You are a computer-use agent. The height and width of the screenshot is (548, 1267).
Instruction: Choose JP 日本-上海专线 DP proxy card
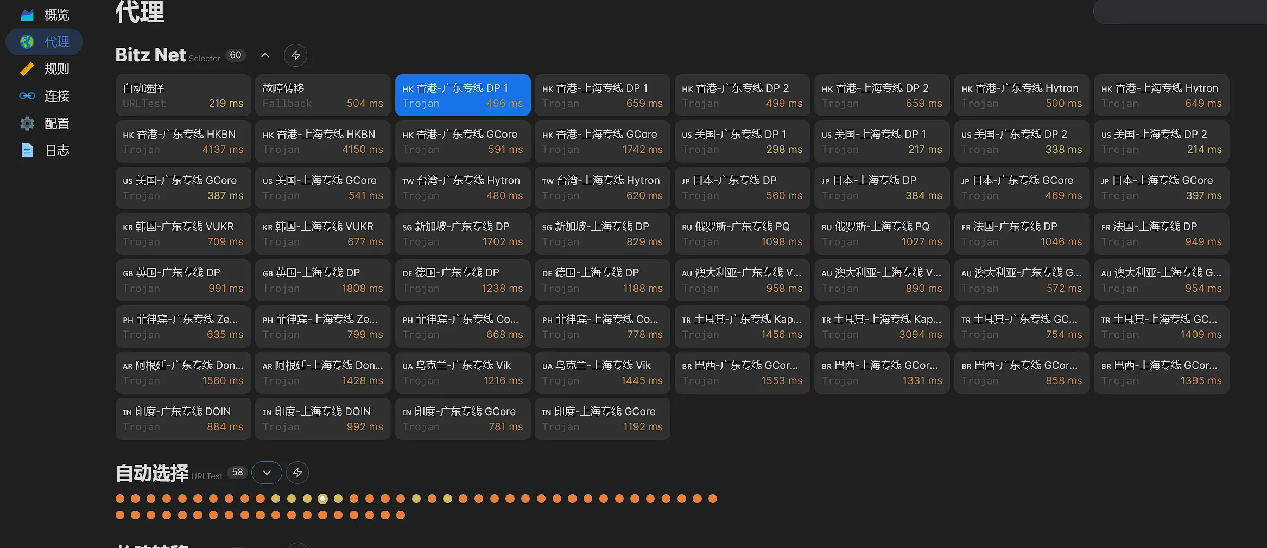coord(882,188)
